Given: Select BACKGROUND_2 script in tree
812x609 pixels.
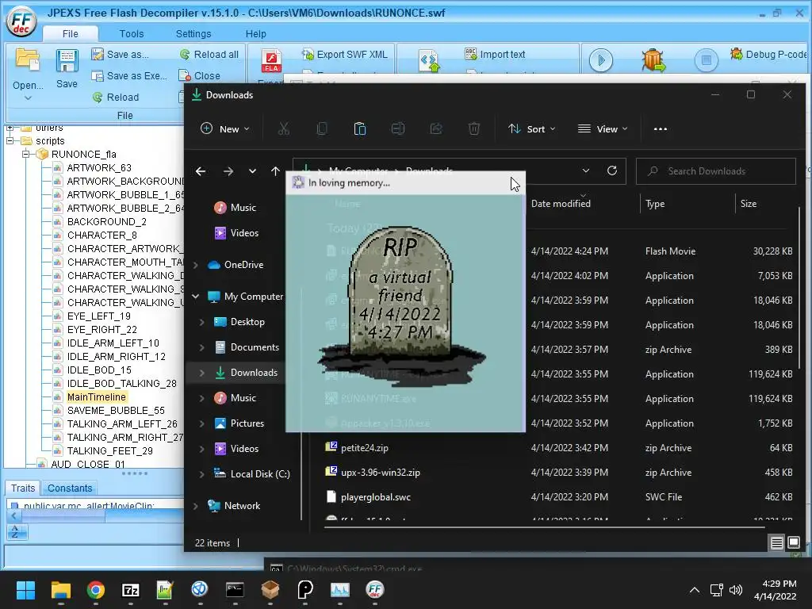Looking at the screenshot, I should pyautogui.click(x=107, y=222).
